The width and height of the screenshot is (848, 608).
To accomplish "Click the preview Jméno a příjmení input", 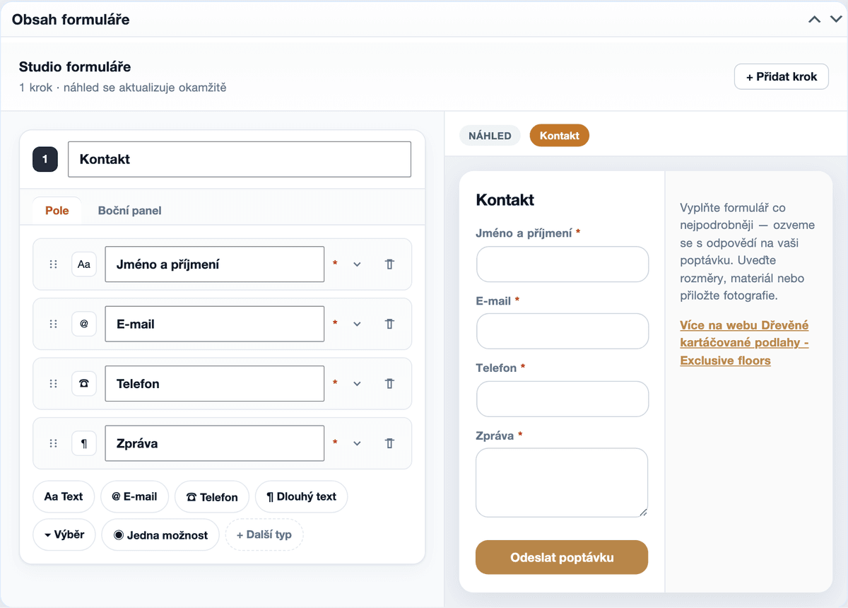I will 563,264.
